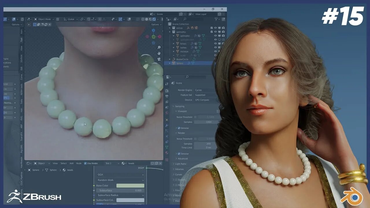
Task: Click the Viewport Samples 1000 field
Action: [x=207, y=122]
